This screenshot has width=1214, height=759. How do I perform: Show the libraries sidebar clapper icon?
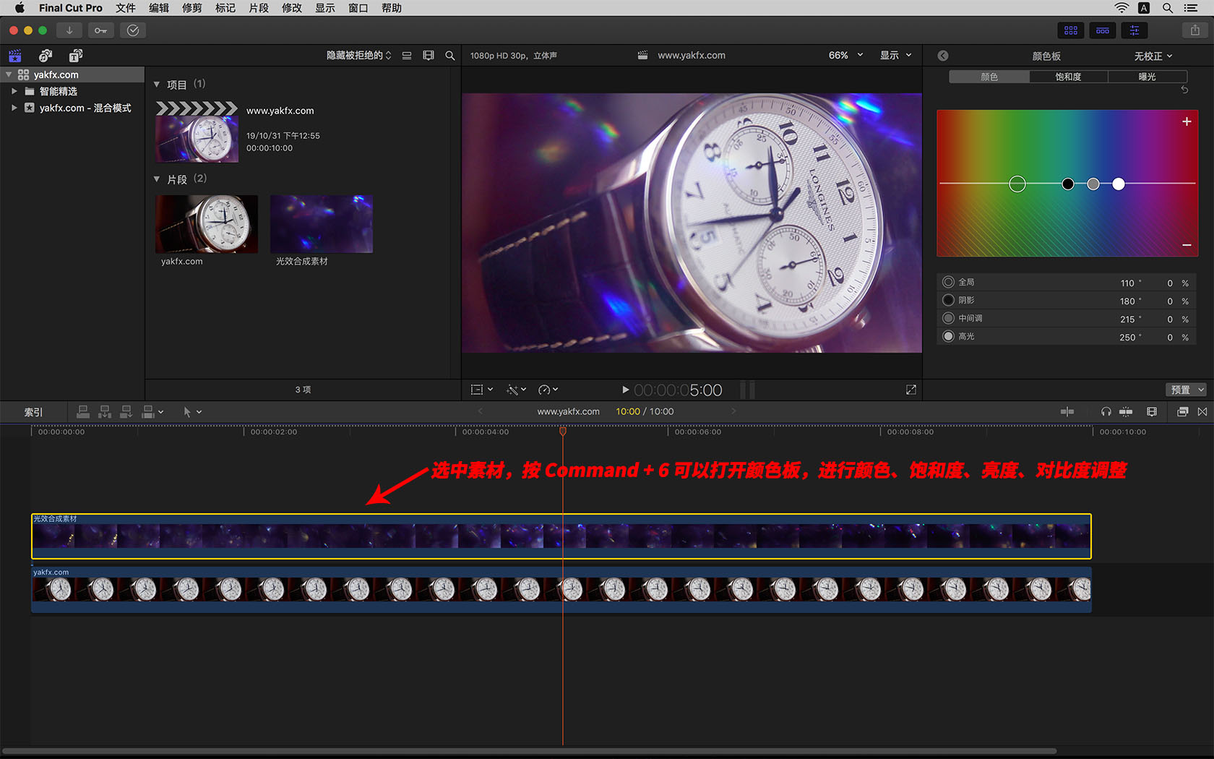[15, 56]
